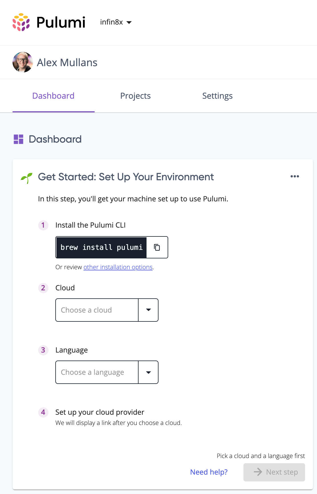Viewport: 317px width, 494px height.
Task: Click the Set up your cloud provider heading
Action: [100, 412]
